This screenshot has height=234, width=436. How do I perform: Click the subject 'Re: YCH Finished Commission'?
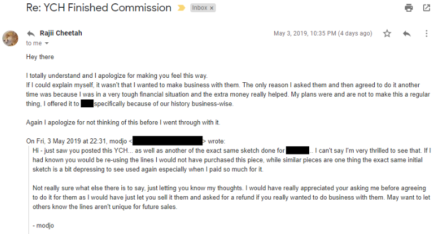tap(99, 8)
